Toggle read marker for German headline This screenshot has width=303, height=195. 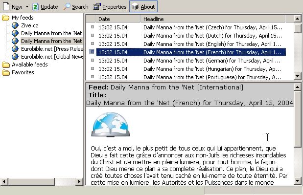93,60
